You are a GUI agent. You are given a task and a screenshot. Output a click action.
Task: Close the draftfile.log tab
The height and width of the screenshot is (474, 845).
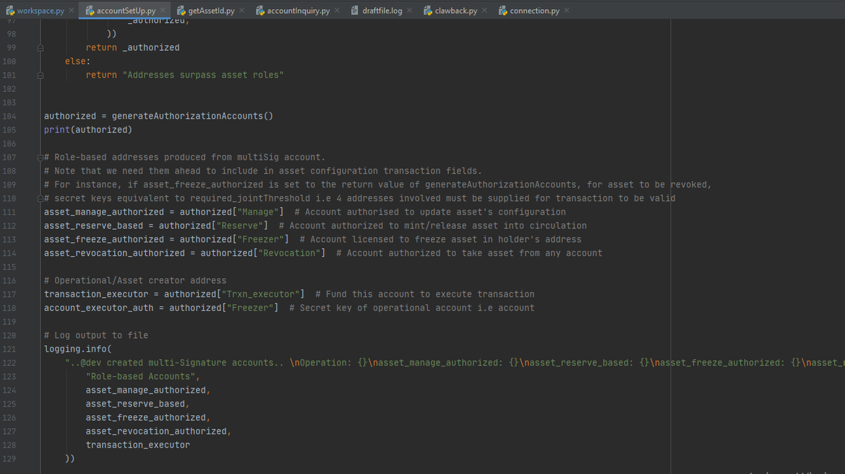point(409,11)
